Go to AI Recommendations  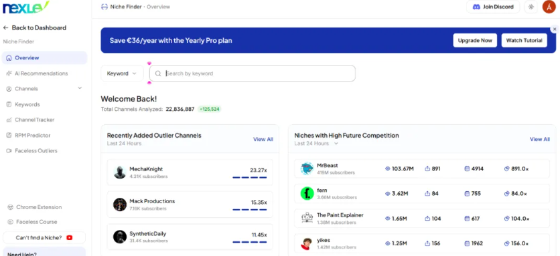click(41, 74)
